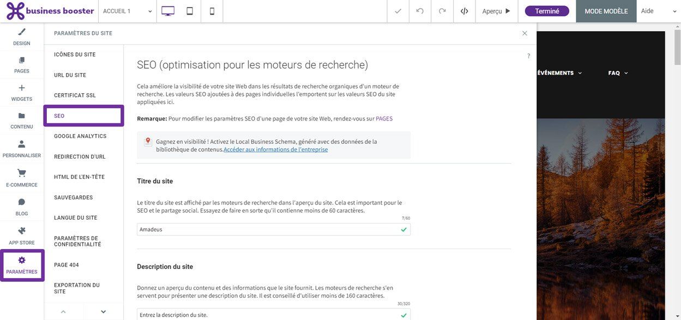Image resolution: width=681 pixels, height=320 pixels.
Task: Click the map pin Local Business icon
Action: pos(148,142)
